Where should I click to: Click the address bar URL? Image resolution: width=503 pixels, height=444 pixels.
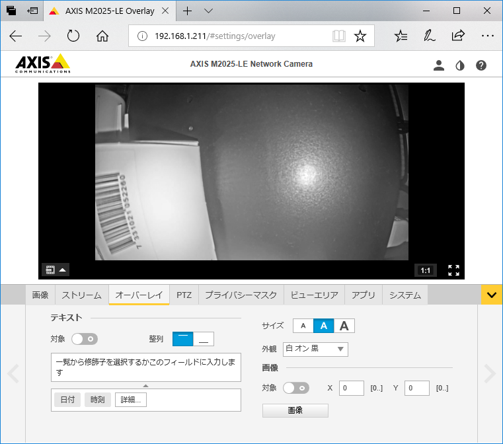[215, 36]
